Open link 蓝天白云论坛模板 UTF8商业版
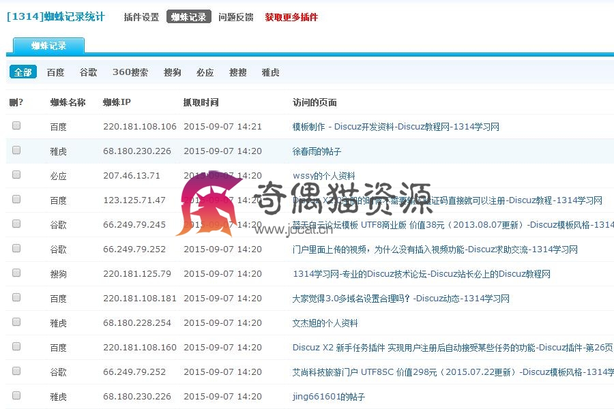Viewport: 614px width, 409px height. coord(453,225)
